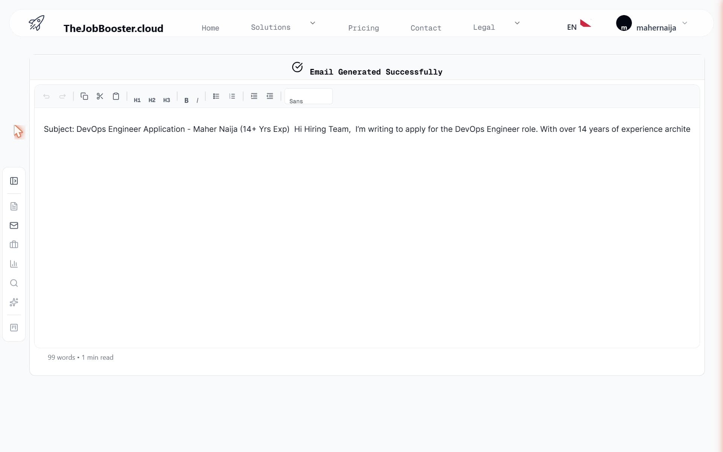Go to the Home page
This screenshot has width=723, height=452.
pos(210,28)
